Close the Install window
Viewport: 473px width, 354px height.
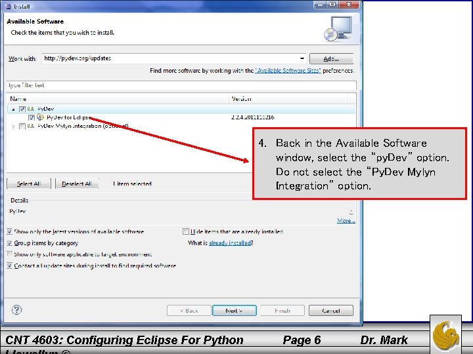point(349,4)
